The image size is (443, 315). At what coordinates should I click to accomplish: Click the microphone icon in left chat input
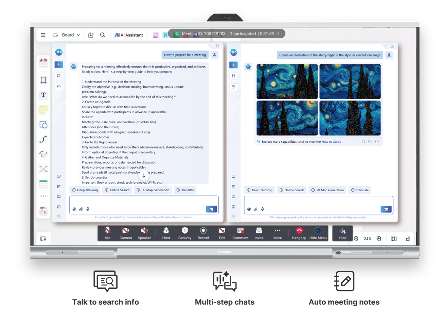[88, 209]
